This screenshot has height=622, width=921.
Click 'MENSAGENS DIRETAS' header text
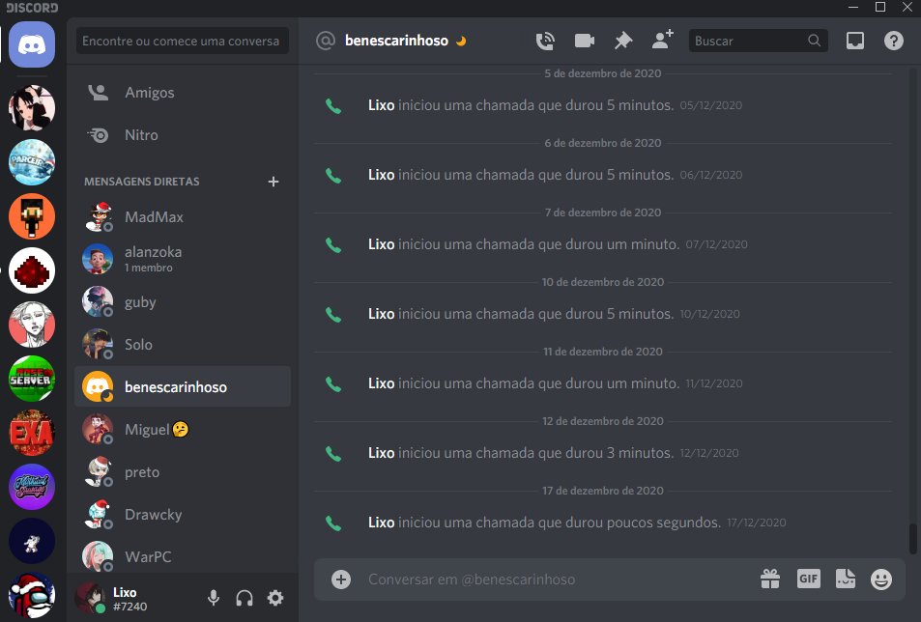click(x=141, y=182)
